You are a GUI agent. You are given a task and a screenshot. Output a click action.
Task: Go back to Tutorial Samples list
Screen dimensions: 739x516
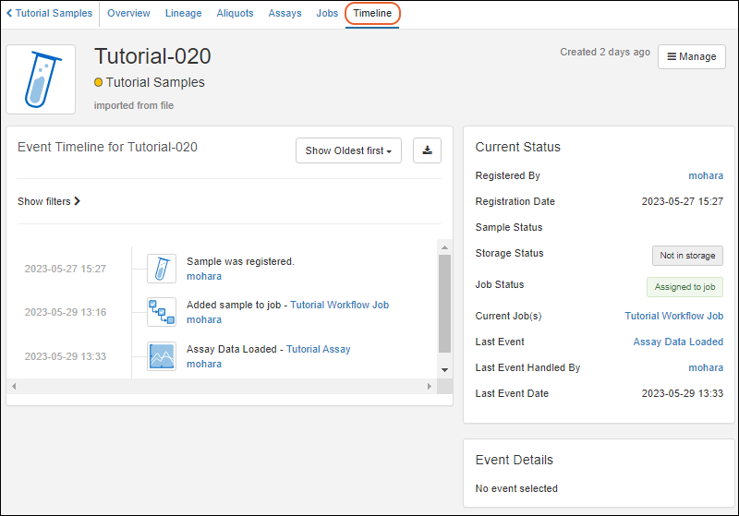tap(50, 14)
